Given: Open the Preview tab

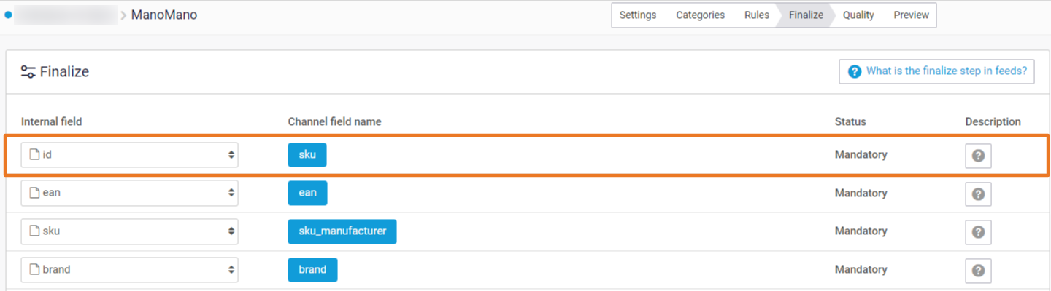Looking at the screenshot, I should [911, 15].
